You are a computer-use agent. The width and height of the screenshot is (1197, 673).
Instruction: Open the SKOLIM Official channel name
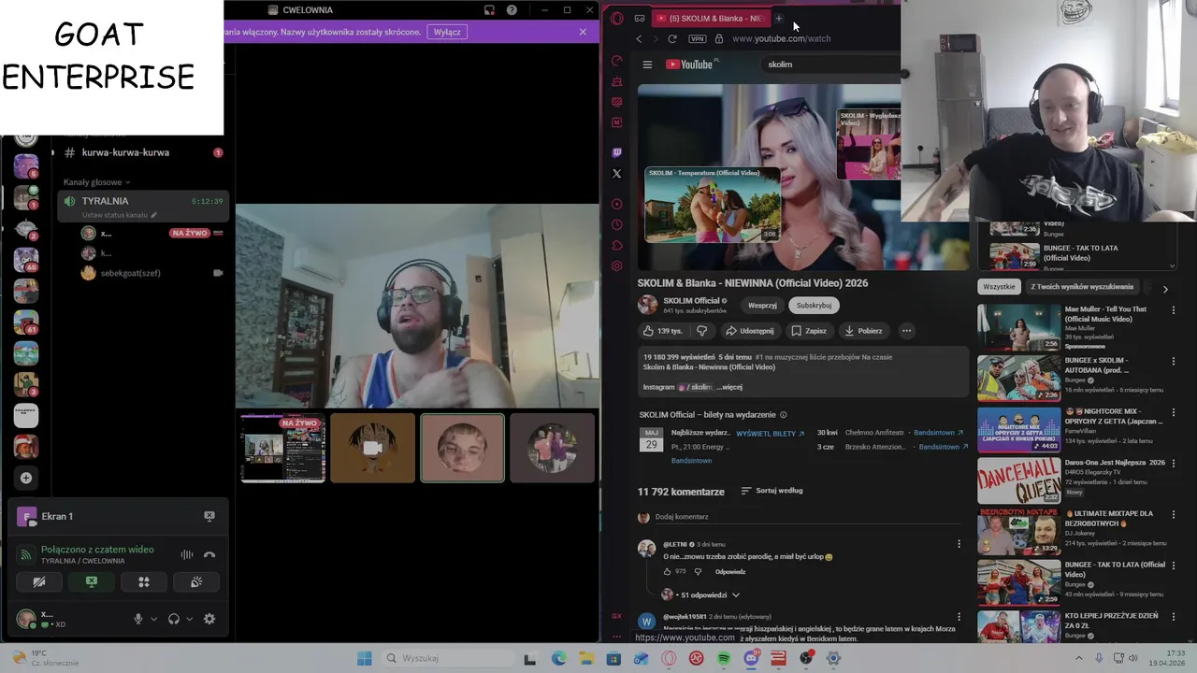point(691,301)
